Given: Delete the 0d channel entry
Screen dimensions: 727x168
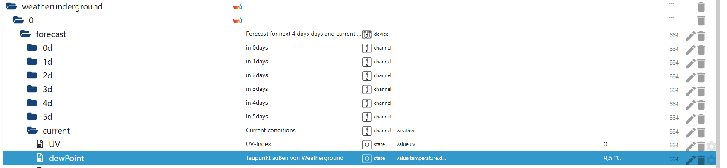Looking at the screenshot, I should coord(701,50).
